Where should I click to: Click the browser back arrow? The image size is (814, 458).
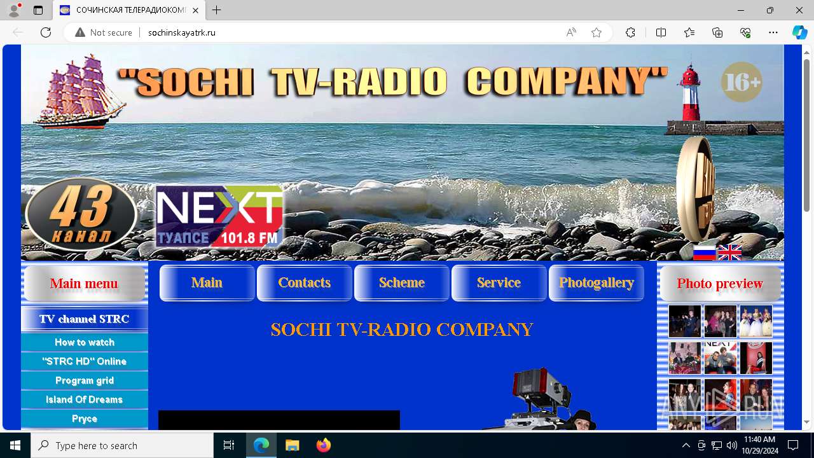point(18,32)
